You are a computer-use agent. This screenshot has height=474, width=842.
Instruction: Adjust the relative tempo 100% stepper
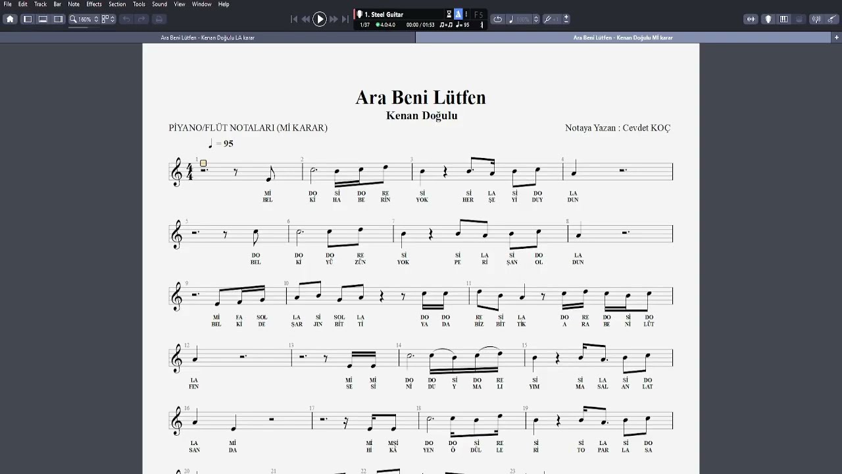pos(536,19)
